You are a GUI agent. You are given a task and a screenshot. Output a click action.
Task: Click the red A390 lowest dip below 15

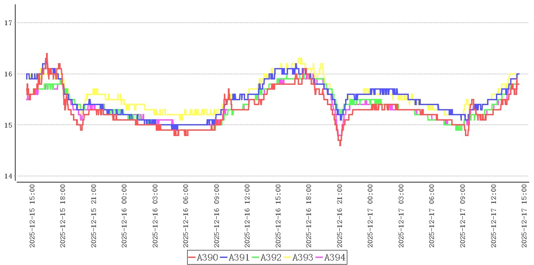[340, 144]
